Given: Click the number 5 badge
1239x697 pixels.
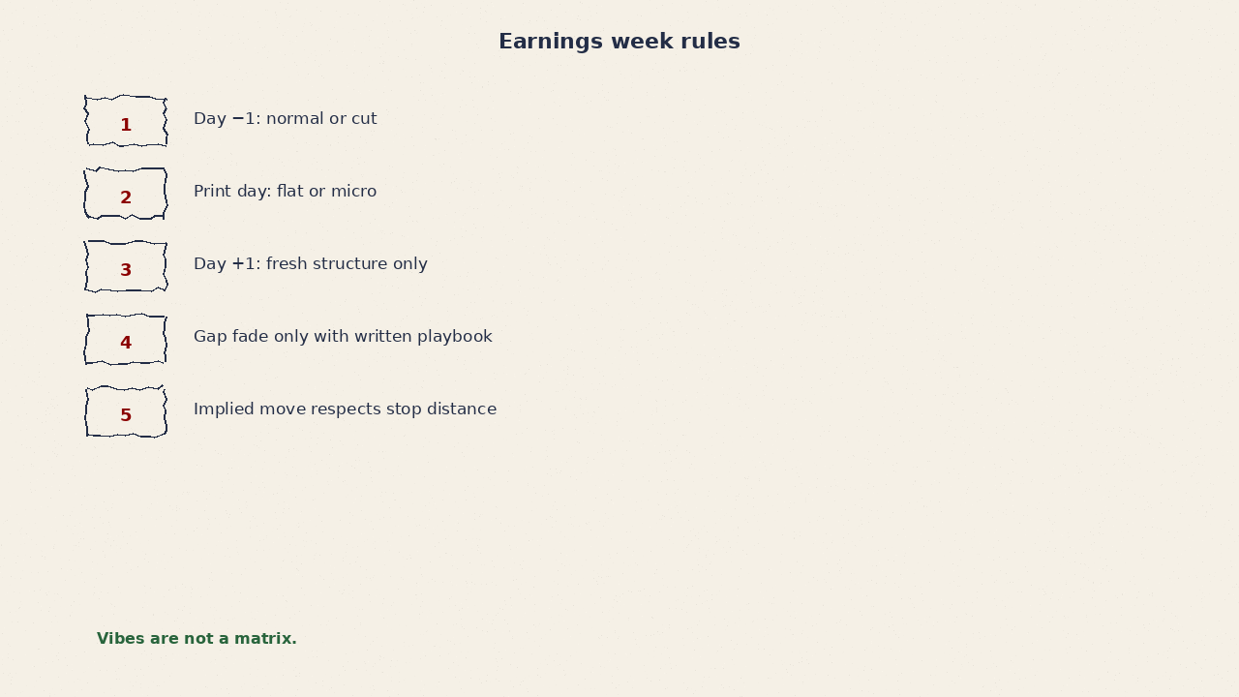Looking at the screenshot, I should tap(126, 411).
